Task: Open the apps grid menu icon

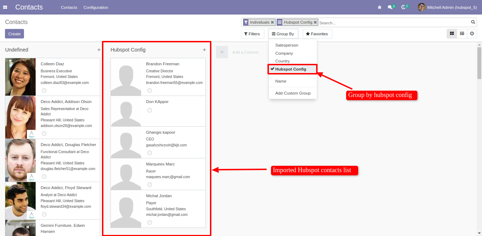Action: (5, 7)
